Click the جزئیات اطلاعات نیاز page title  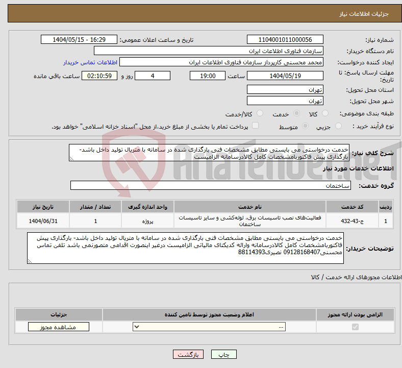coord(364,14)
